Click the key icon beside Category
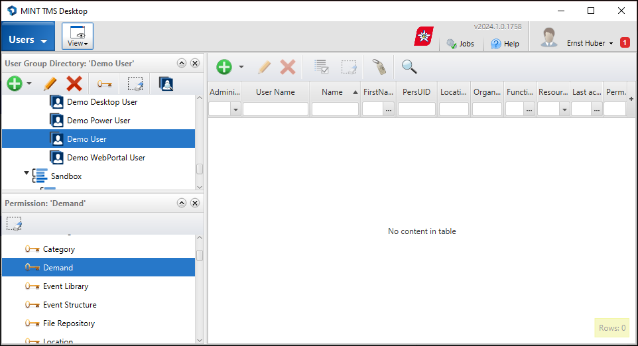Viewport: 638px width, 346px height. click(x=32, y=249)
